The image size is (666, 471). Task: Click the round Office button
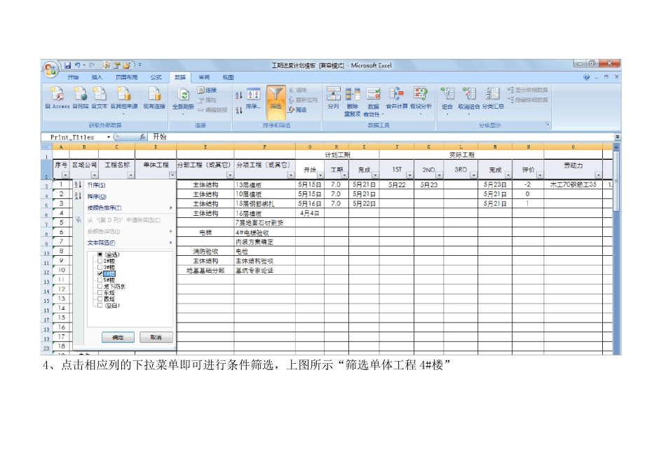click(x=50, y=69)
